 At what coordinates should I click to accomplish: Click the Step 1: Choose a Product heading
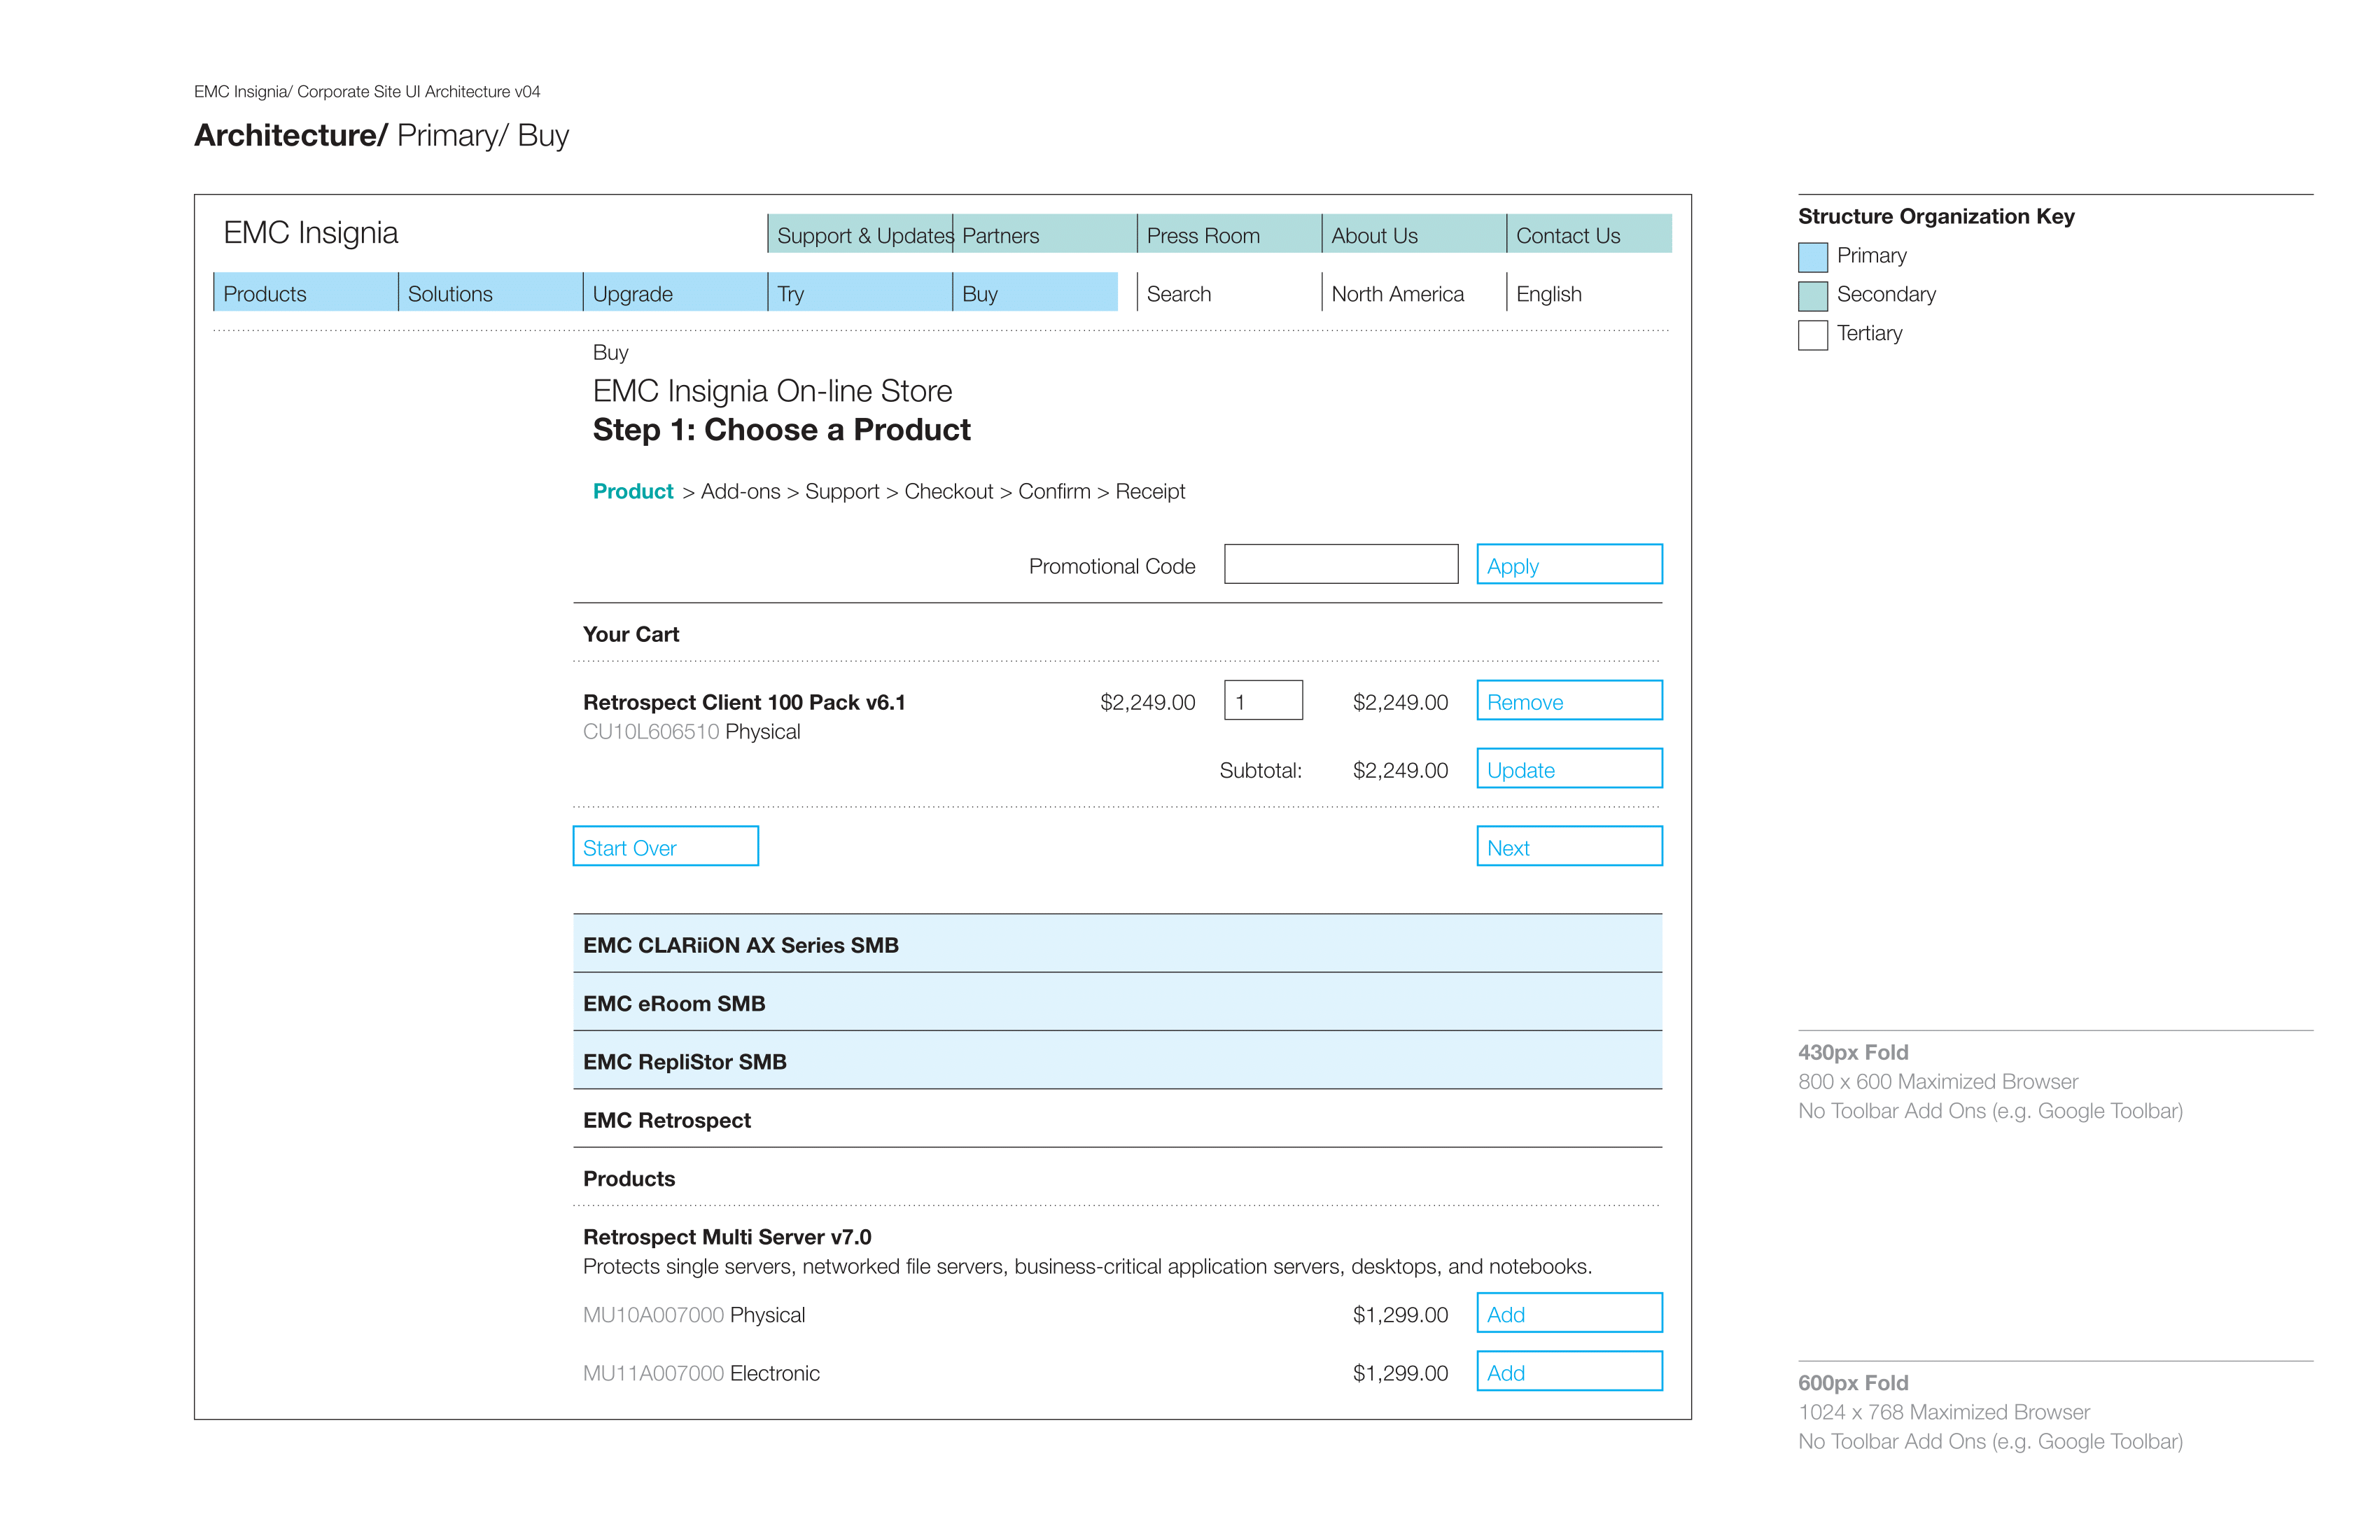pyautogui.click(x=781, y=430)
